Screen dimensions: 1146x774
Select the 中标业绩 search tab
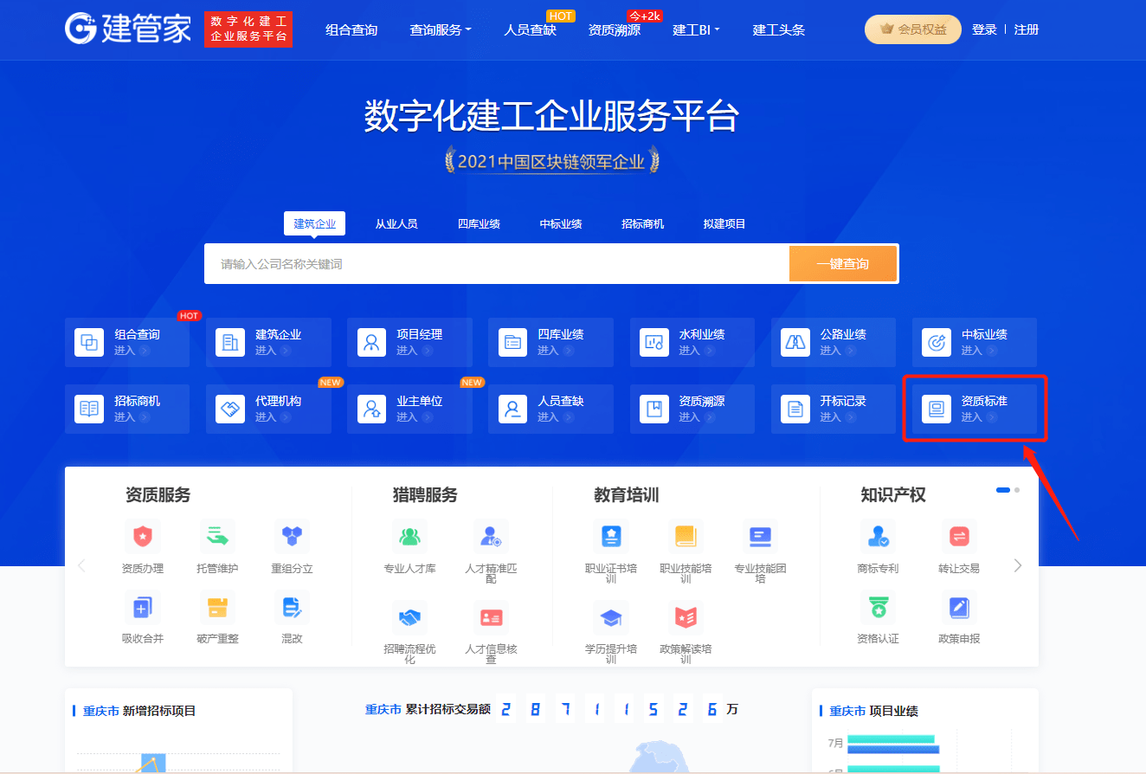(x=561, y=224)
